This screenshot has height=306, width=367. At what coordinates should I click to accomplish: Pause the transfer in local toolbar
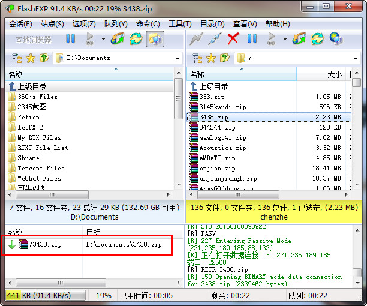tap(70, 39)
